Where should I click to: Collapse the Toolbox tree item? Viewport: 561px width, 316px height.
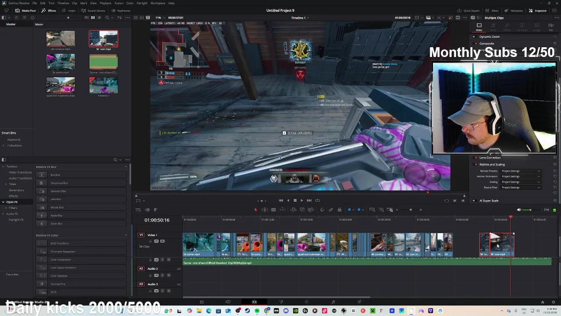click(4, 167)
